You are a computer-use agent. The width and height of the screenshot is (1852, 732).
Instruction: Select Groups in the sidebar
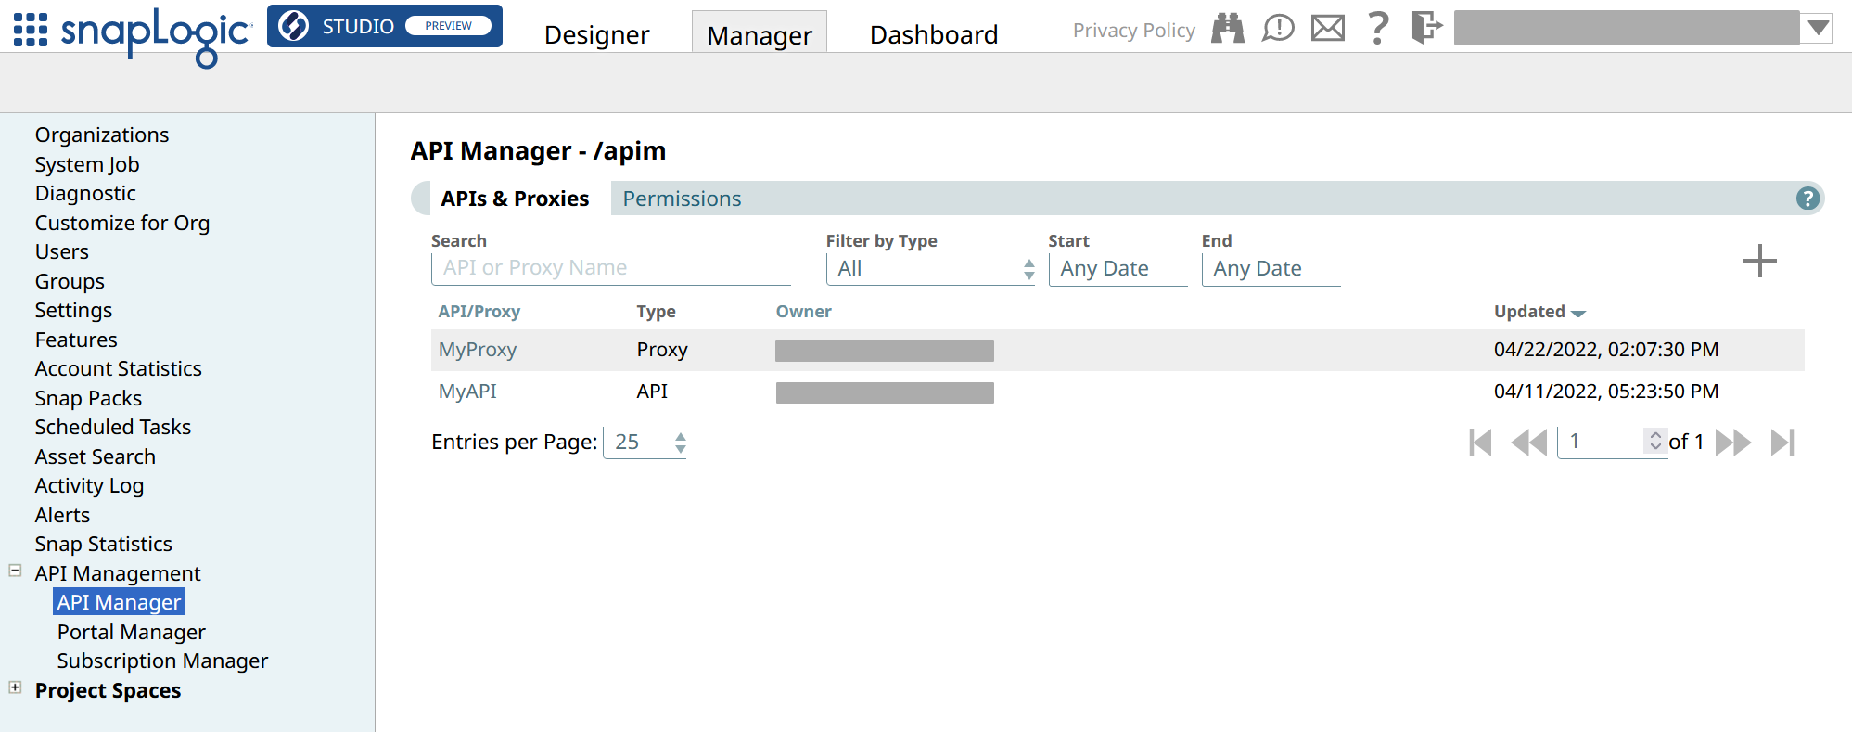70,281
